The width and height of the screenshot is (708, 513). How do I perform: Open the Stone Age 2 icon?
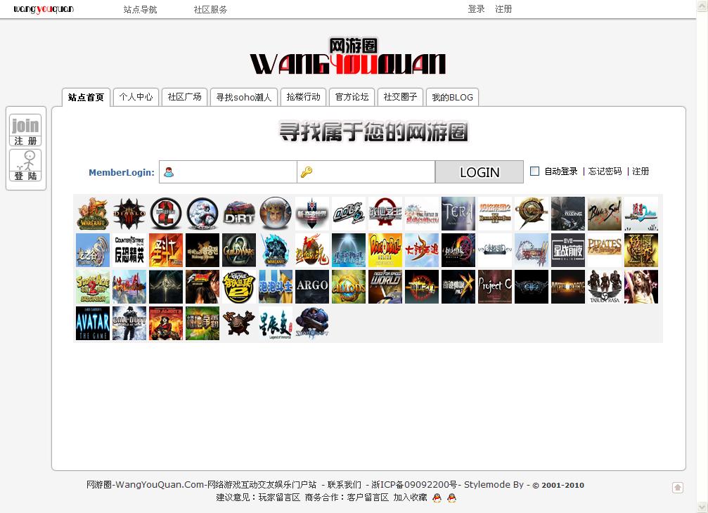coord(93,287)
